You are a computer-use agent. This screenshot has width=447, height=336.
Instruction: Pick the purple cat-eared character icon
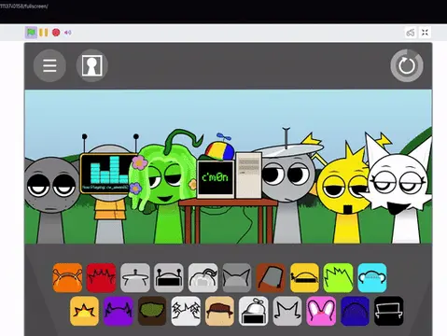[x=119, y=311]
